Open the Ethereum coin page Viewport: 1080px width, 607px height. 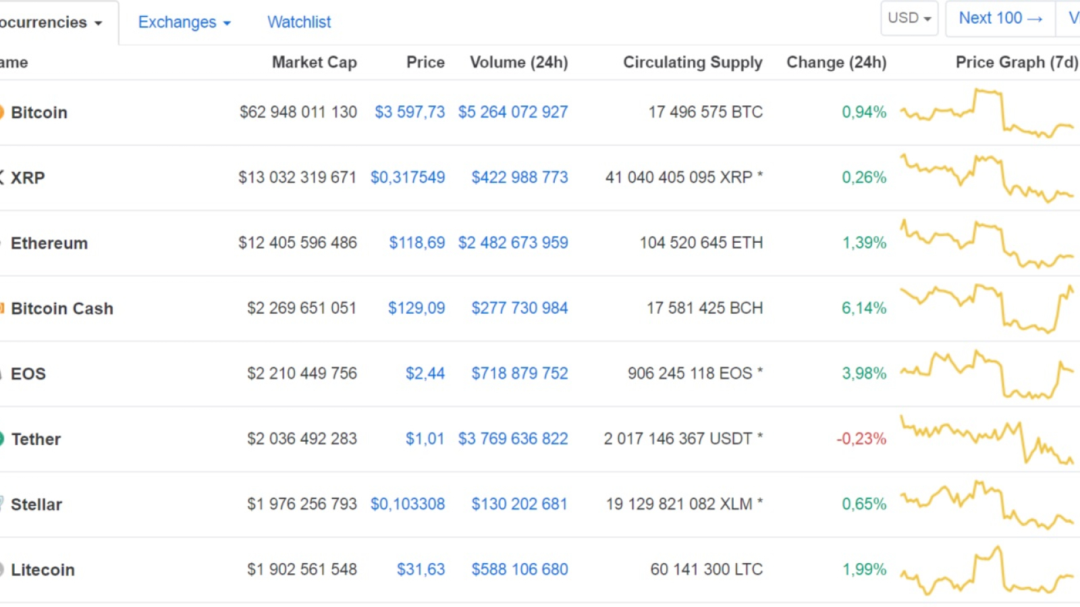49,243
